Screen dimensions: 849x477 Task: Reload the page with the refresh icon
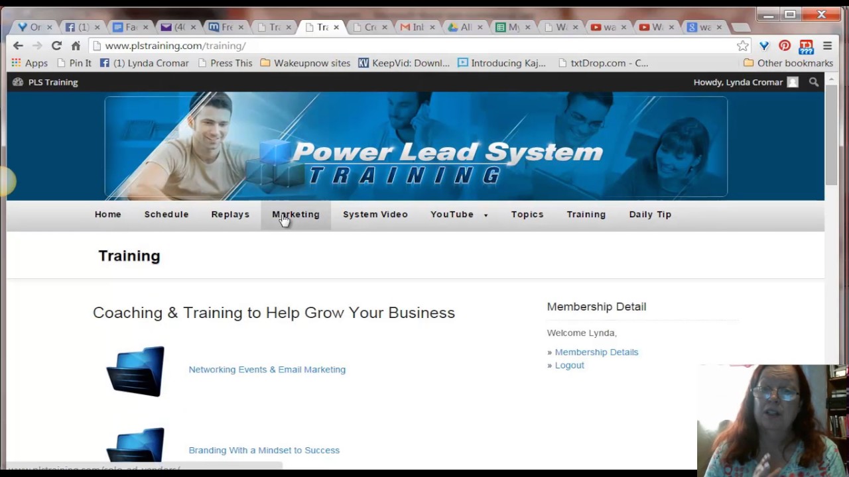56,46
